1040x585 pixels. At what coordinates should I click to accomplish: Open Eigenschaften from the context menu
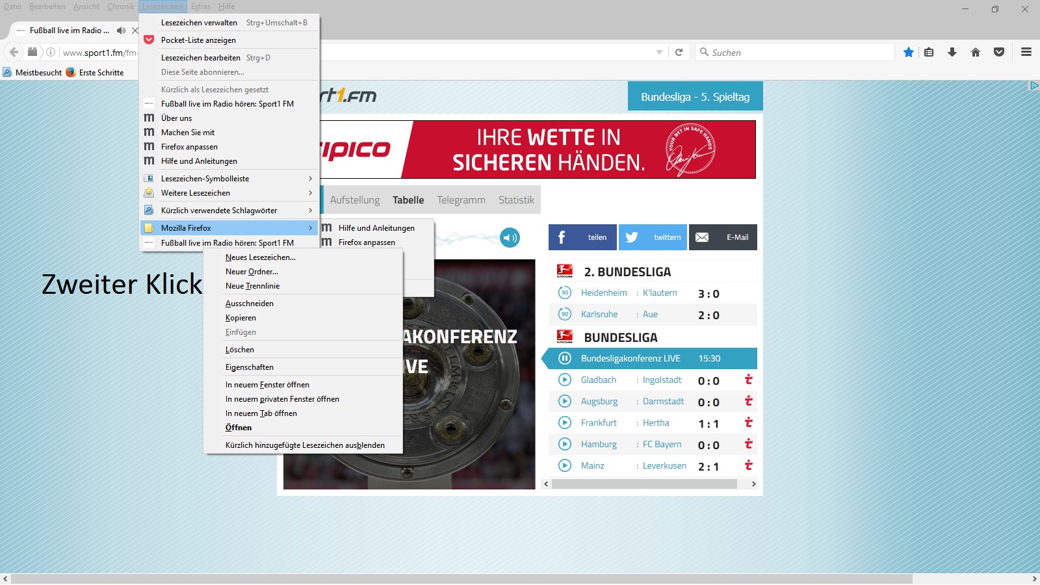(303, 367)
